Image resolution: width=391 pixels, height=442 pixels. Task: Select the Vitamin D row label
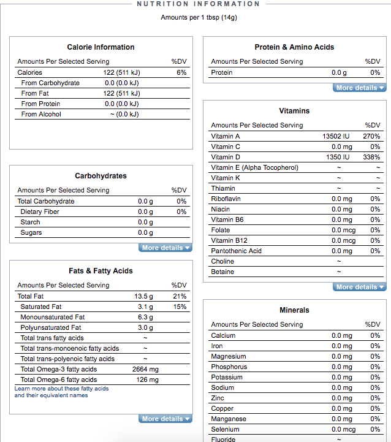(x=226, y=157)
